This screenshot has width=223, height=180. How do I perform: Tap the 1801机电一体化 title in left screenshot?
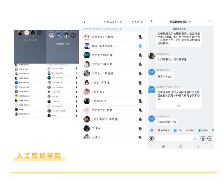coord(62,44)
